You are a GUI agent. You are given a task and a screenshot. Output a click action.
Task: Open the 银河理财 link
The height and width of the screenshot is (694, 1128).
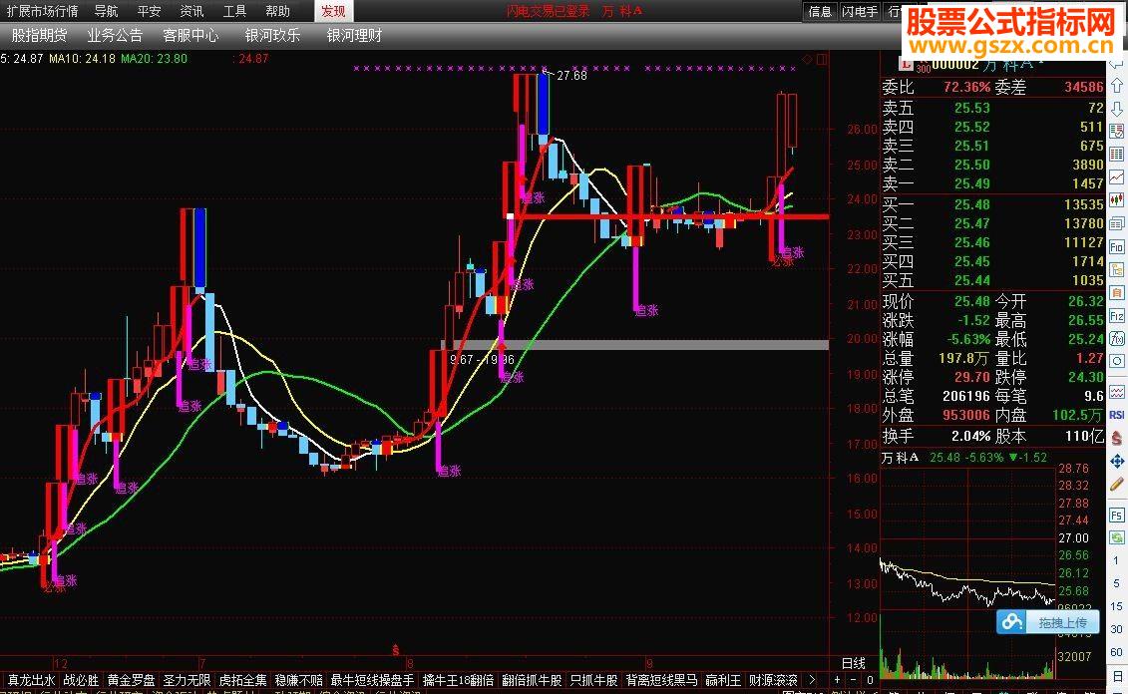click(355, 35)
